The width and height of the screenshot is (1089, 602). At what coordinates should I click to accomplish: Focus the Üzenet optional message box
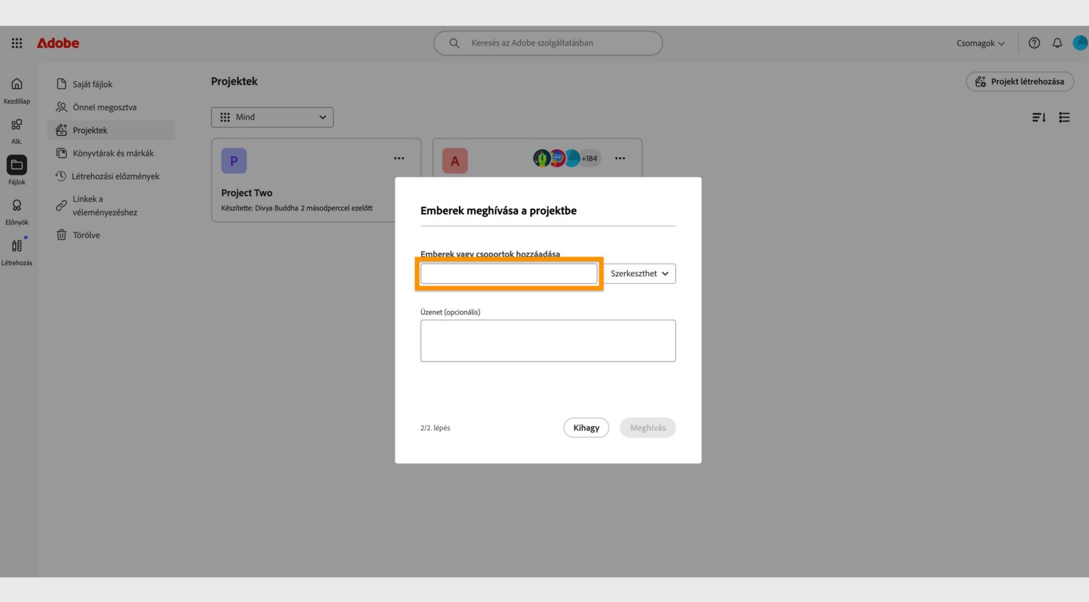pos(548,341)
